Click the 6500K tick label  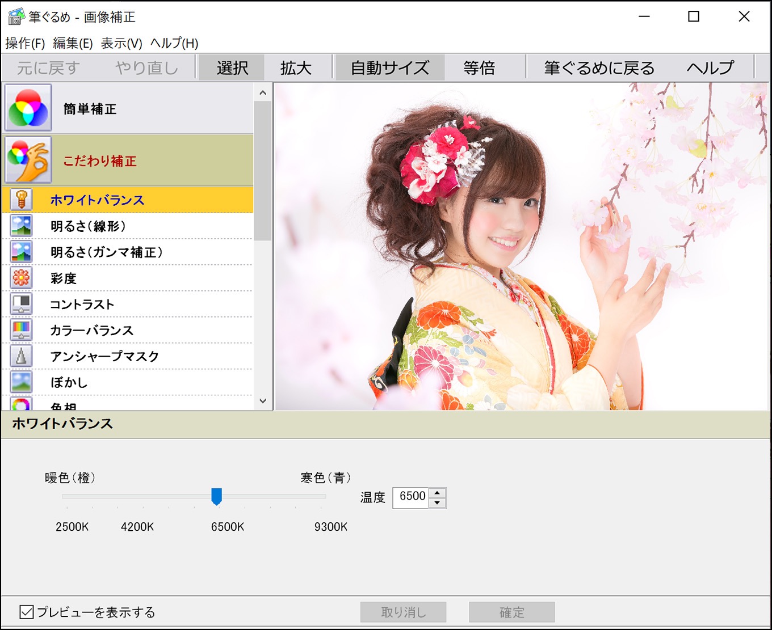228,527
